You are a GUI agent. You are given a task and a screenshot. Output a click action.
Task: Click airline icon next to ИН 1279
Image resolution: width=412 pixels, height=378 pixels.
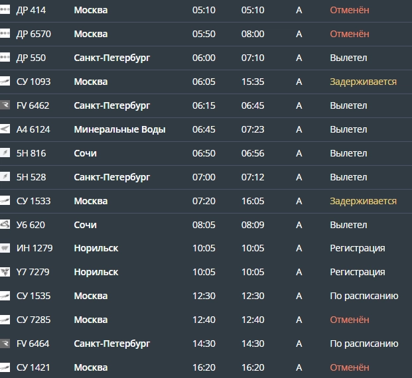coord(5,248)
